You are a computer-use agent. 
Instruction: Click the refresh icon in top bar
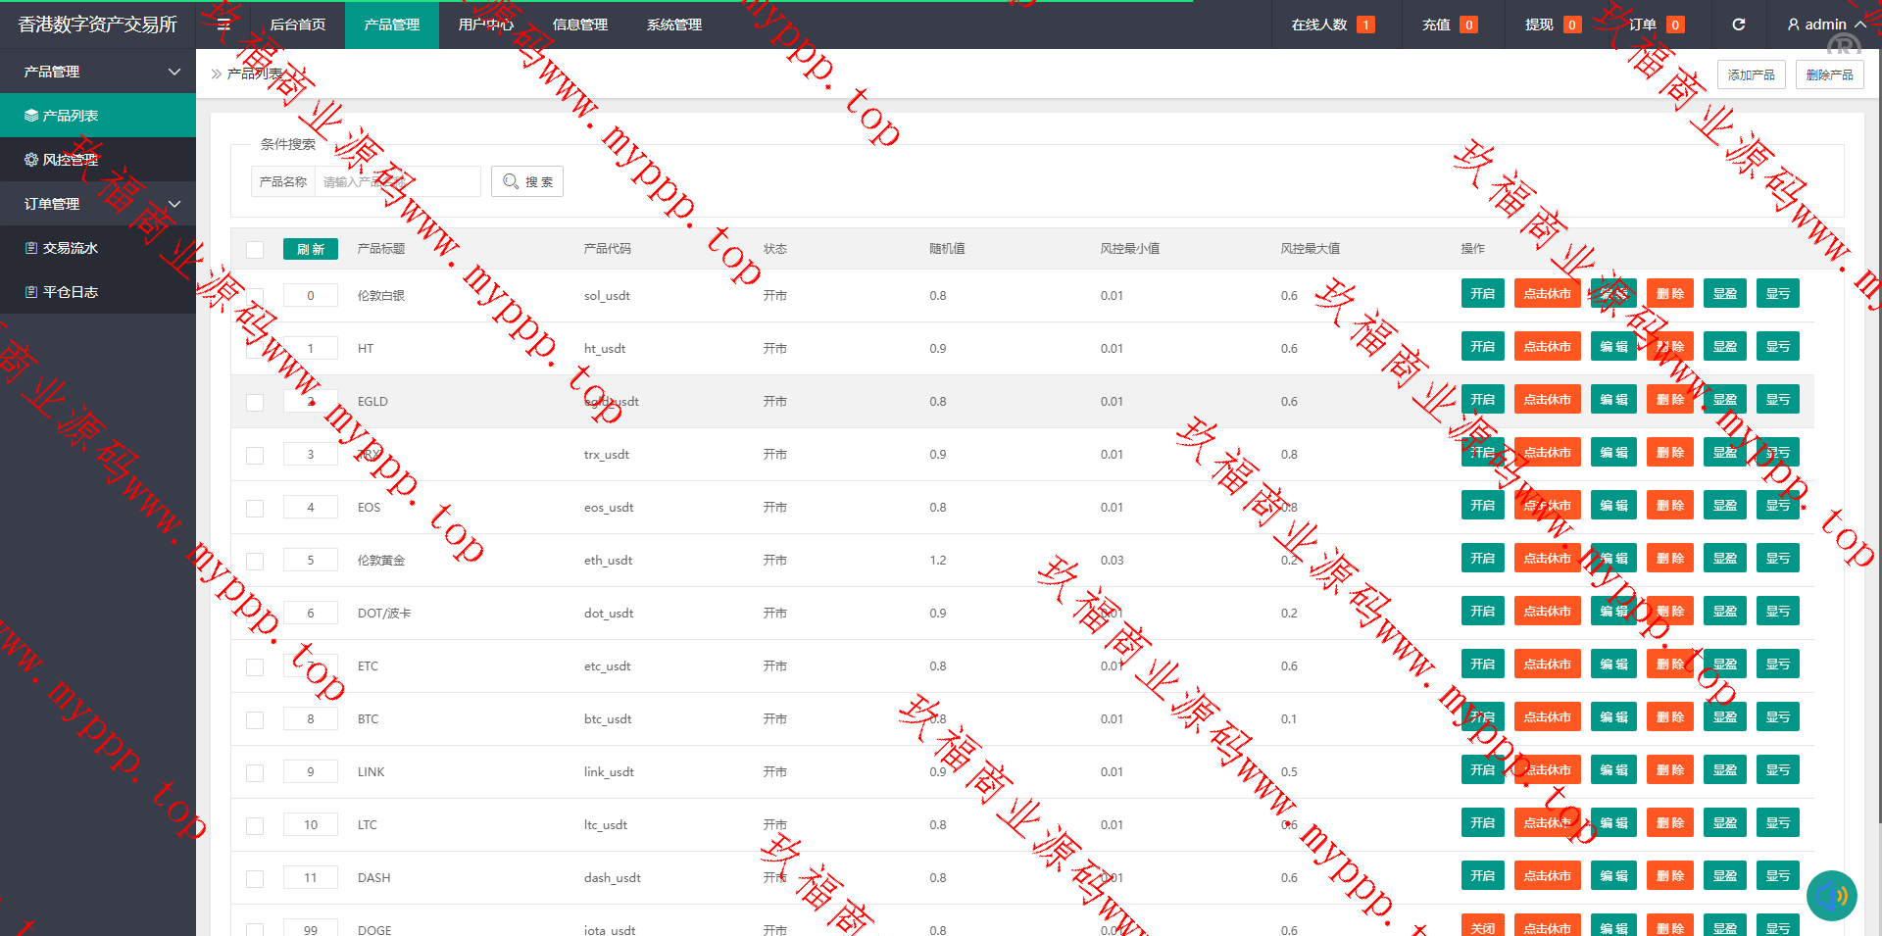(1738, 25)
